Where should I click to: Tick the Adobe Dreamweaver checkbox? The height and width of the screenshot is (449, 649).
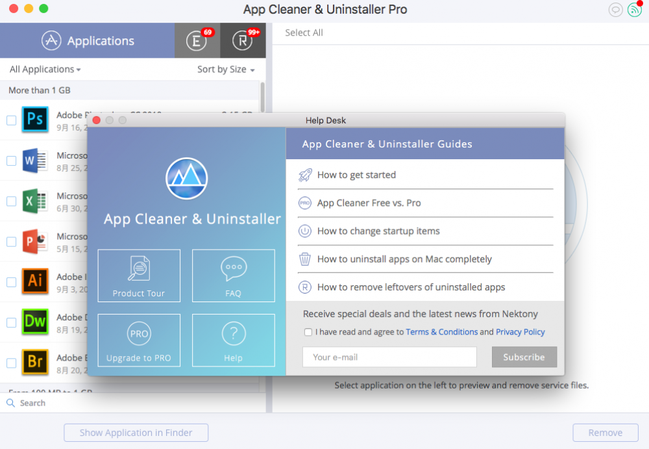coord(12,322)
